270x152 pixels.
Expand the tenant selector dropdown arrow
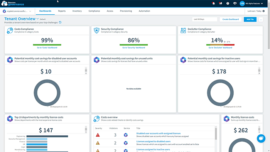(x=30, y=11)
